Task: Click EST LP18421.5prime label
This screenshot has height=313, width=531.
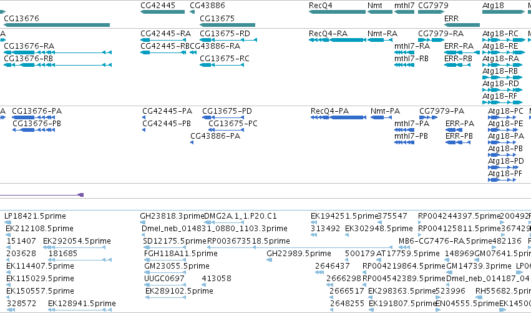Action: [35, 216]
